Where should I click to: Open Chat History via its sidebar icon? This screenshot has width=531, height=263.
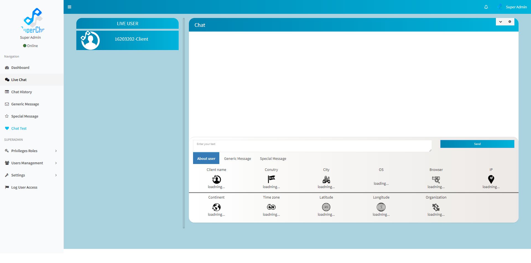[7, 92]
